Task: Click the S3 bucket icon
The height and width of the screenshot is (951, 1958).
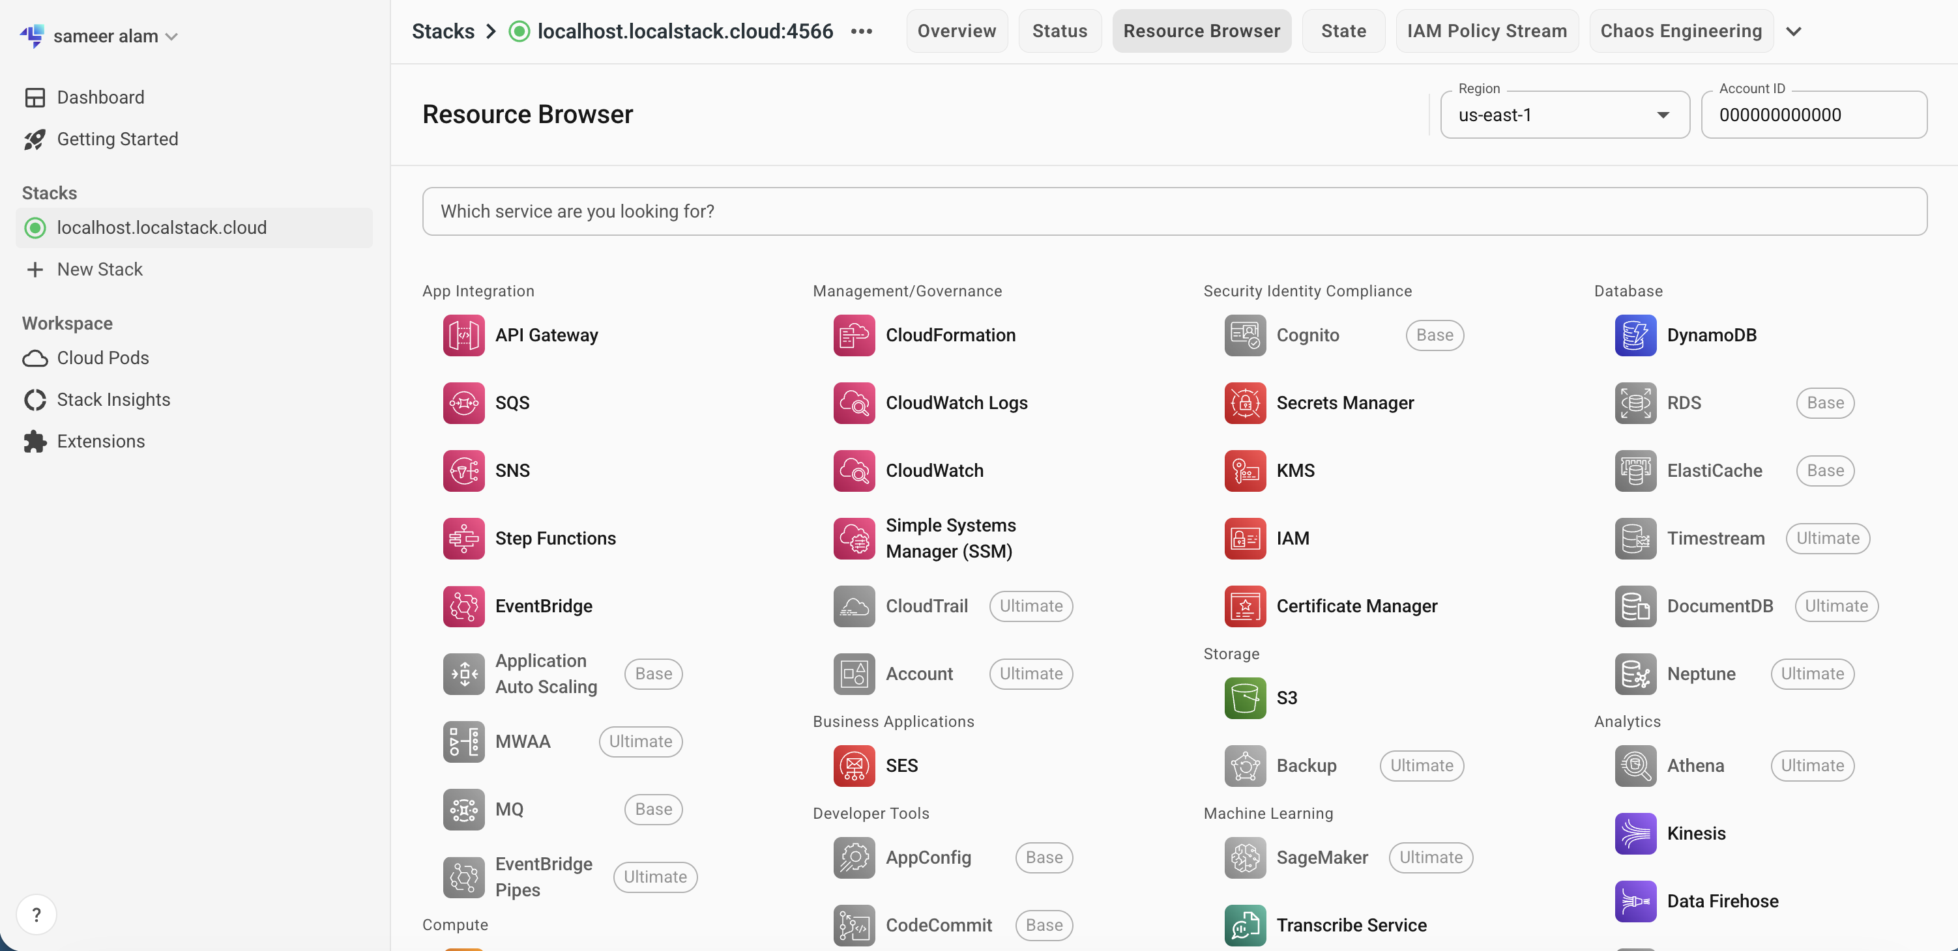Action: tap(1245, 698)
